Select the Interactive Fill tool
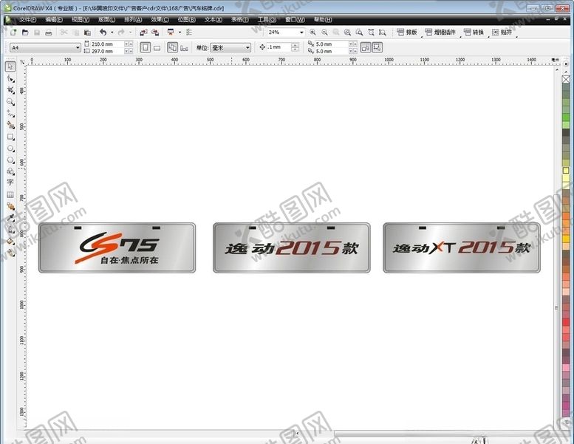Viewport: 574px width, 444px height. pos(10,253)
